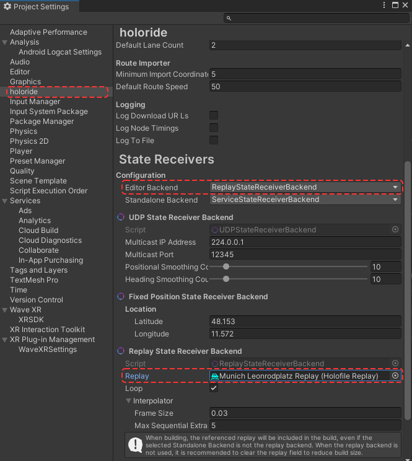This screenshot has height=461, width=412.
Task: Click the Replay property label
Action: [137, 375]
